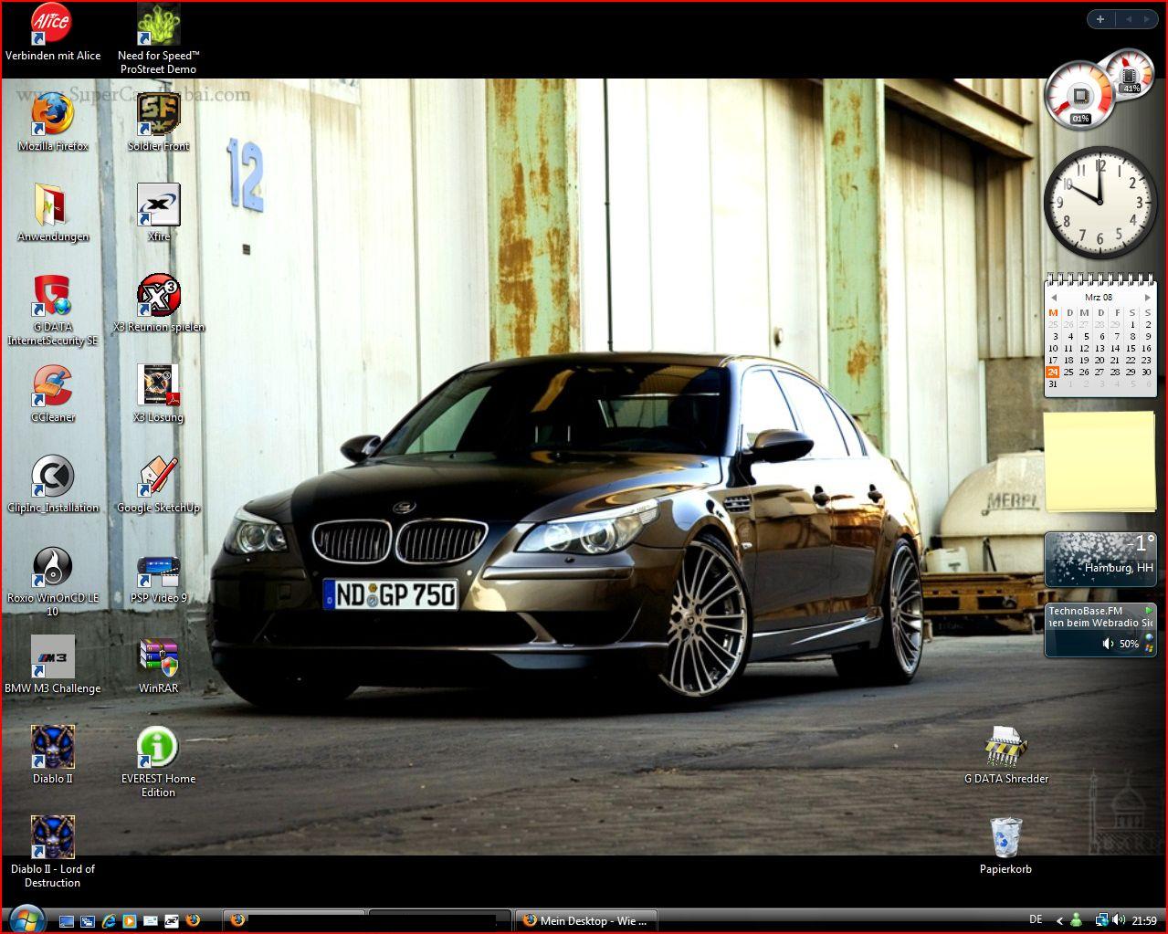The height and width of the screenshot is (934, 1168).
Task: Click the yellow sticky note gadget
Action: [1100, 461]
